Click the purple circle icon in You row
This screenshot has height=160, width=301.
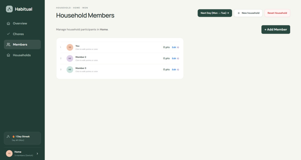point(178,47)
